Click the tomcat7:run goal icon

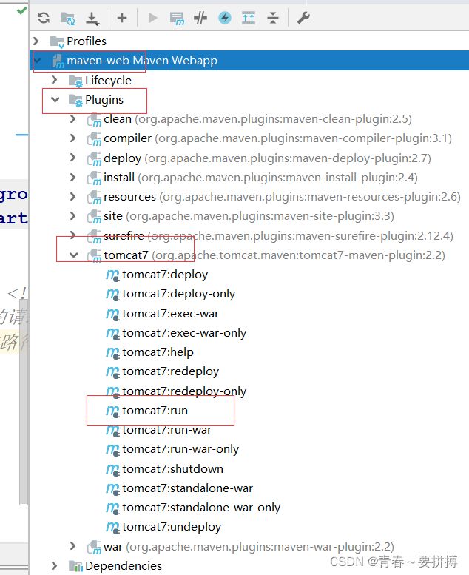click(112, 411)
